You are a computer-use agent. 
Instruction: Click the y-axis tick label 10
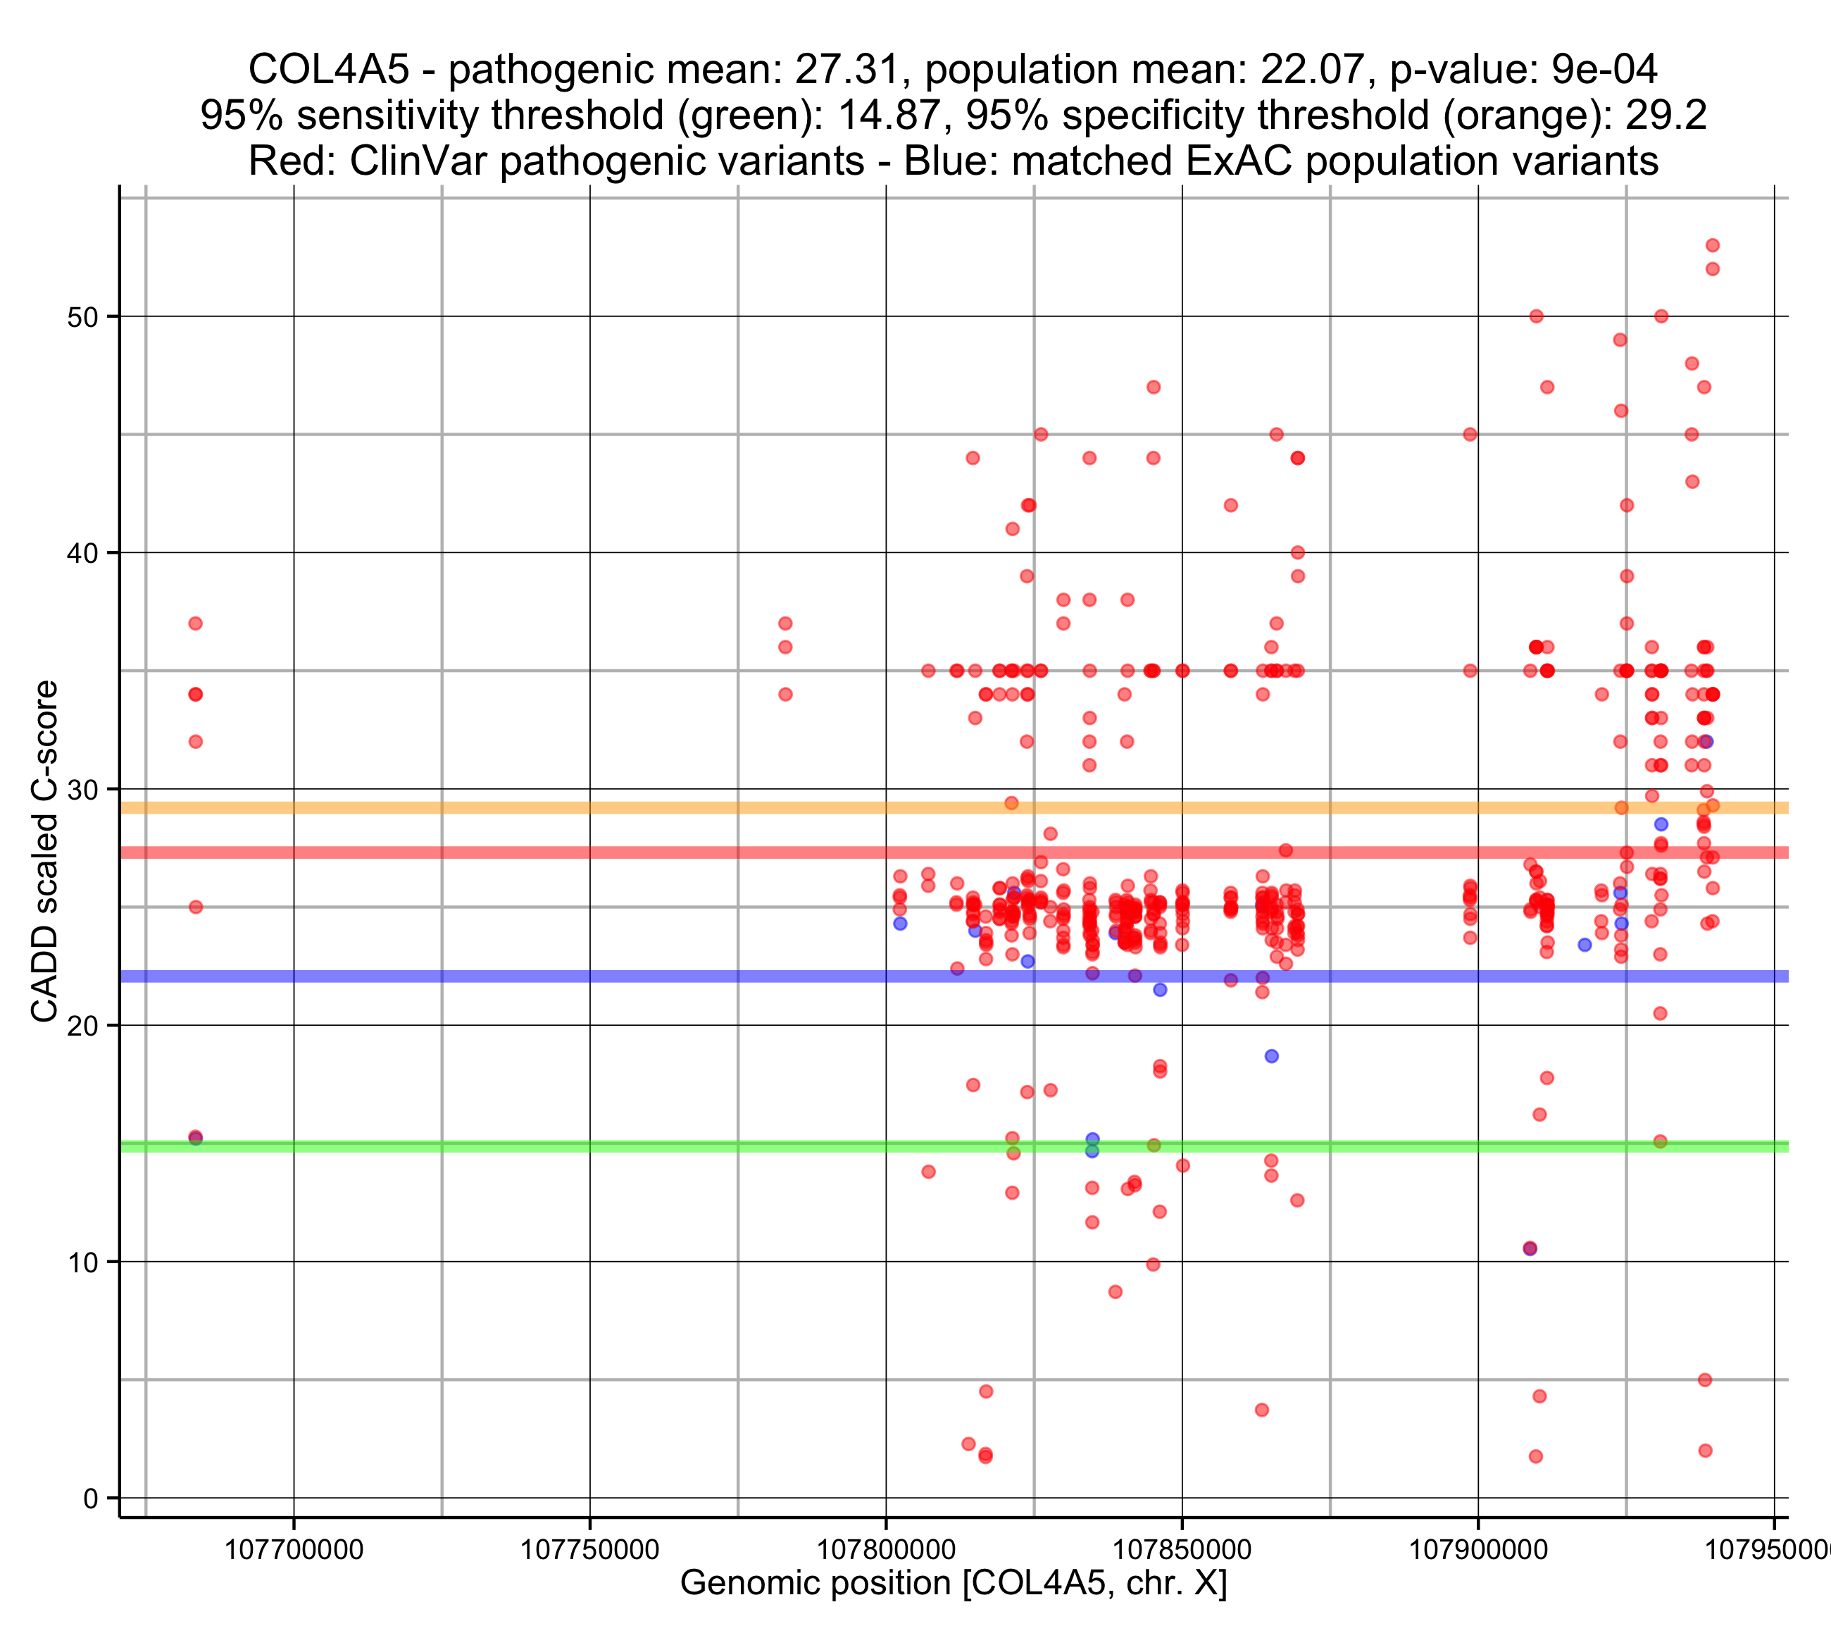point(82,1262)
